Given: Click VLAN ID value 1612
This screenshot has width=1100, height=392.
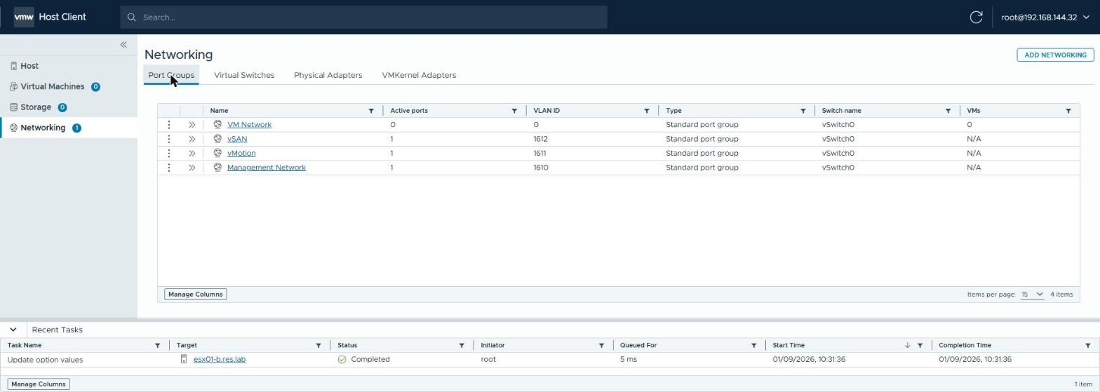Looking at the screenshot, I should [x=541, y=139].
